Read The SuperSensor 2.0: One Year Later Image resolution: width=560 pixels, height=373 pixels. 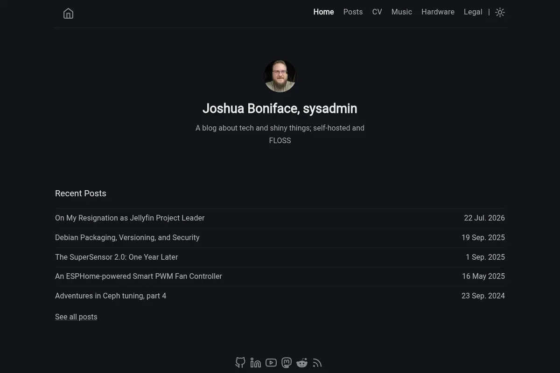117,257
